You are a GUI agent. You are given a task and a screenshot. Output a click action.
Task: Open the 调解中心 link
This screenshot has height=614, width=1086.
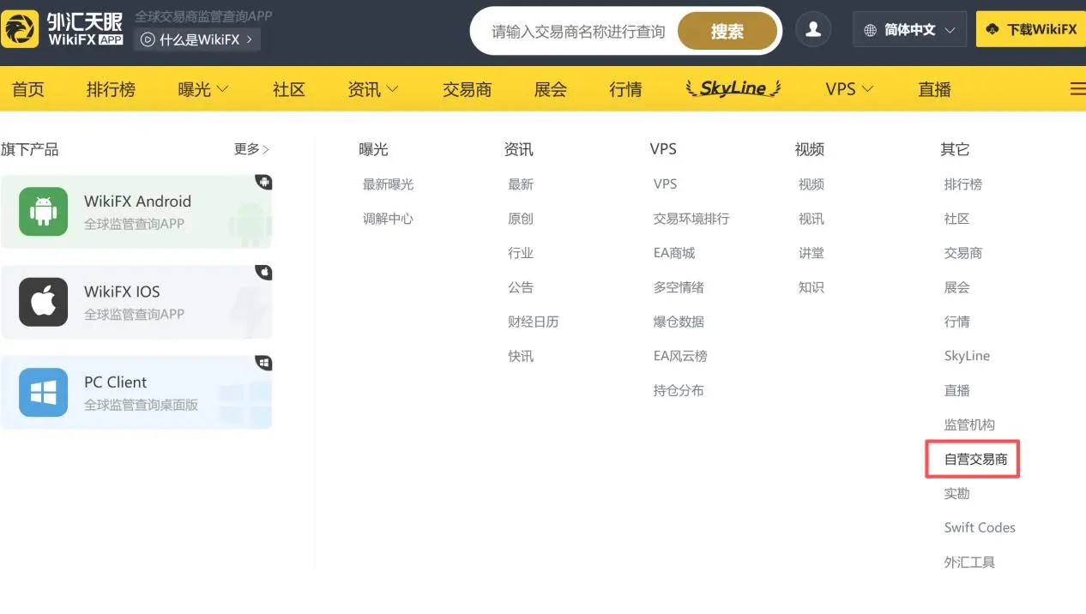(x=388, y=219)
